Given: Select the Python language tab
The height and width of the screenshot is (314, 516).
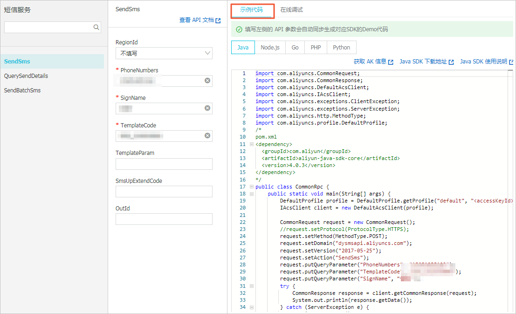Looking at the screenshot, I should point(342,48).
